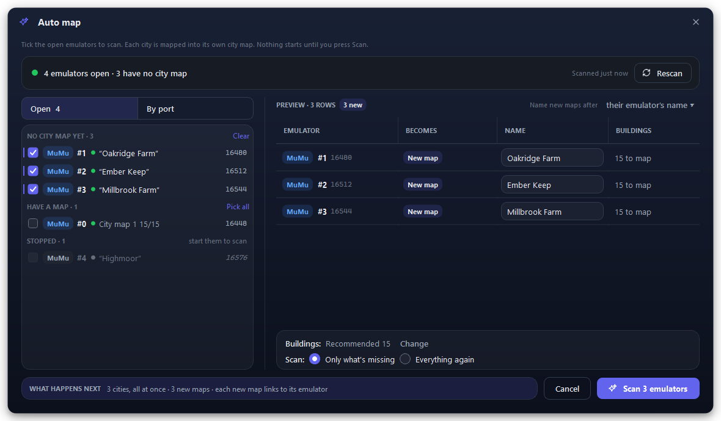Viewport: 721px width, 421px height.
Task: Close the Auto map dialog
Action: click(696, 22)
